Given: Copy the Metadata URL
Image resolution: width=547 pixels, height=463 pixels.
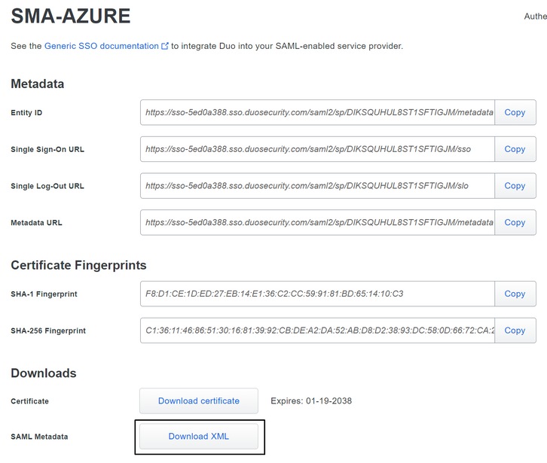Looking at the screenshot, I should [515, 222].
